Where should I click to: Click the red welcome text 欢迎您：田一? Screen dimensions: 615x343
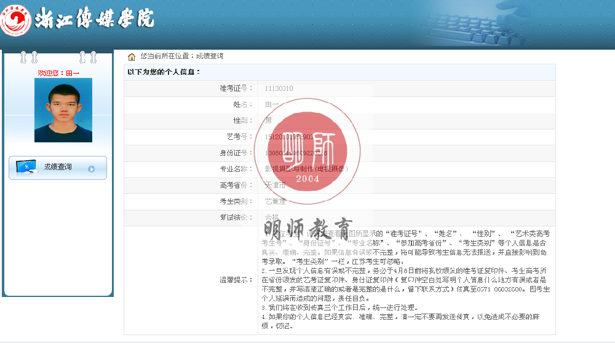(58, 73)
